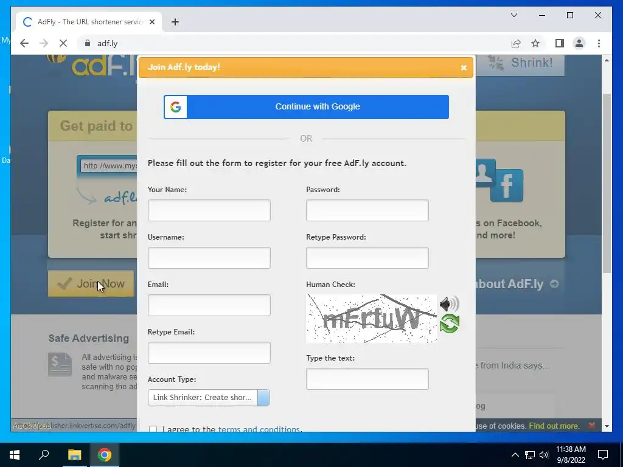The width and height of the screenshot is (623, 467).
Task: Focus the Your Name field
Action: [209, 210]
